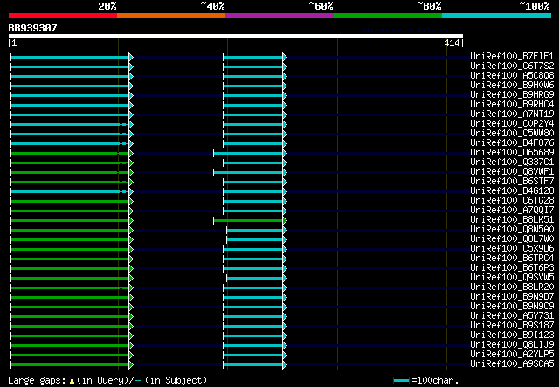Click the Large gaps legend text

tap(37, 380)
